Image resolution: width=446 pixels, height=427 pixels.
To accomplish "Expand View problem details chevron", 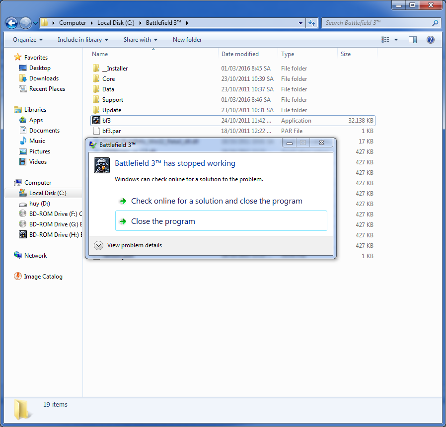I will pos(98,245).
